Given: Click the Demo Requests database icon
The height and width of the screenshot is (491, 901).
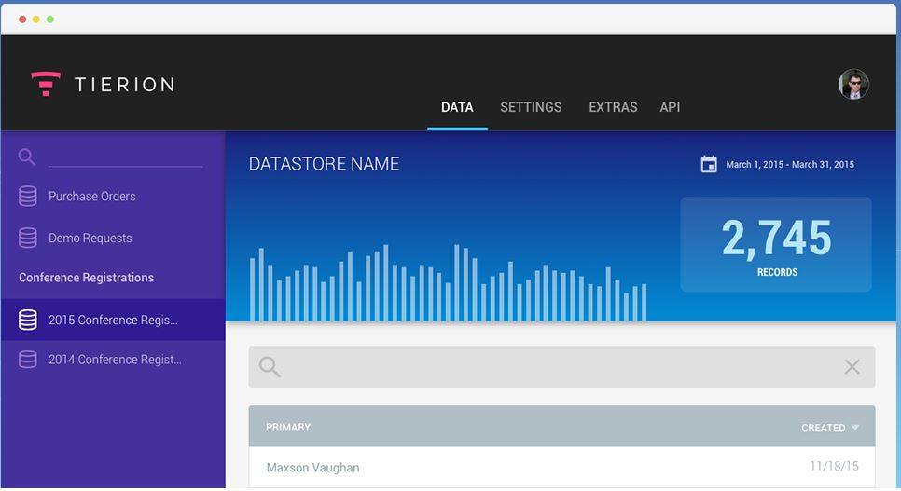Looking at the screenshot, I should click(28, 238).
